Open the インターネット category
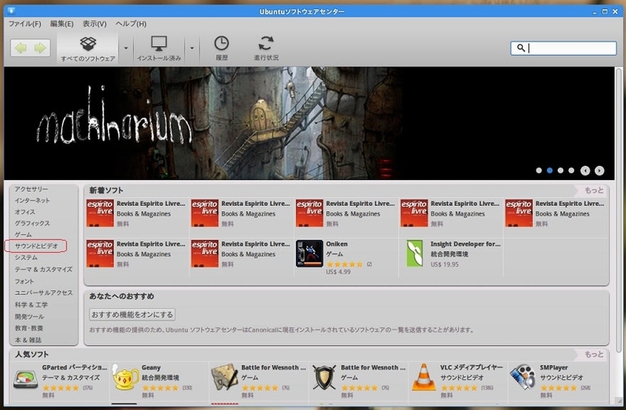 point(32,200)
